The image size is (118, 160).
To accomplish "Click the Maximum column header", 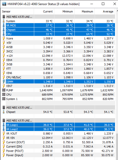I will coord(85,11).
